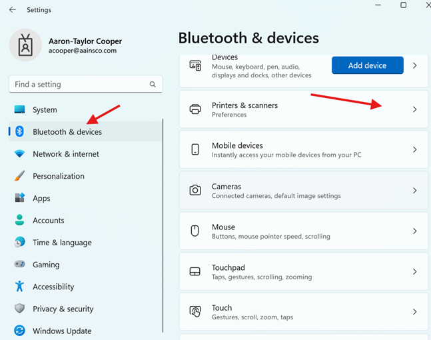Expand the Printers & scanners chevron
Screen dimensions: 431x340
pos(414,109)
